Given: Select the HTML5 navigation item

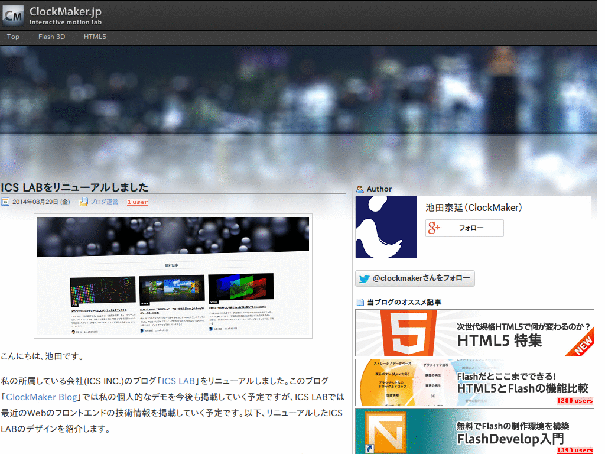Looking at the screenshot, I should pos(95,37).
